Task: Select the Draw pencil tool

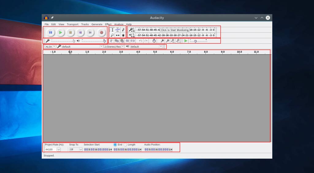Action: (123, 30)
